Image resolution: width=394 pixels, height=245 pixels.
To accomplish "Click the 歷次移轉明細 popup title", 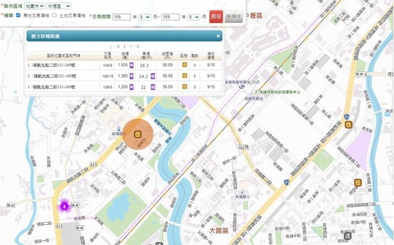I will pos(45,36).
